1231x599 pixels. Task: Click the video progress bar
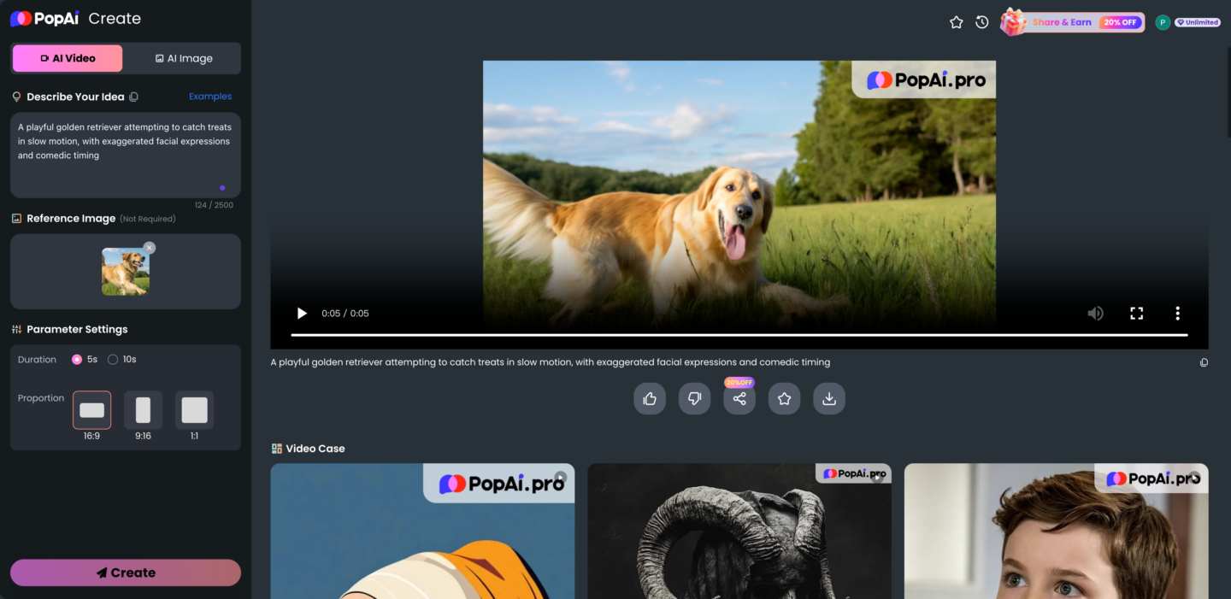point(739,335)
